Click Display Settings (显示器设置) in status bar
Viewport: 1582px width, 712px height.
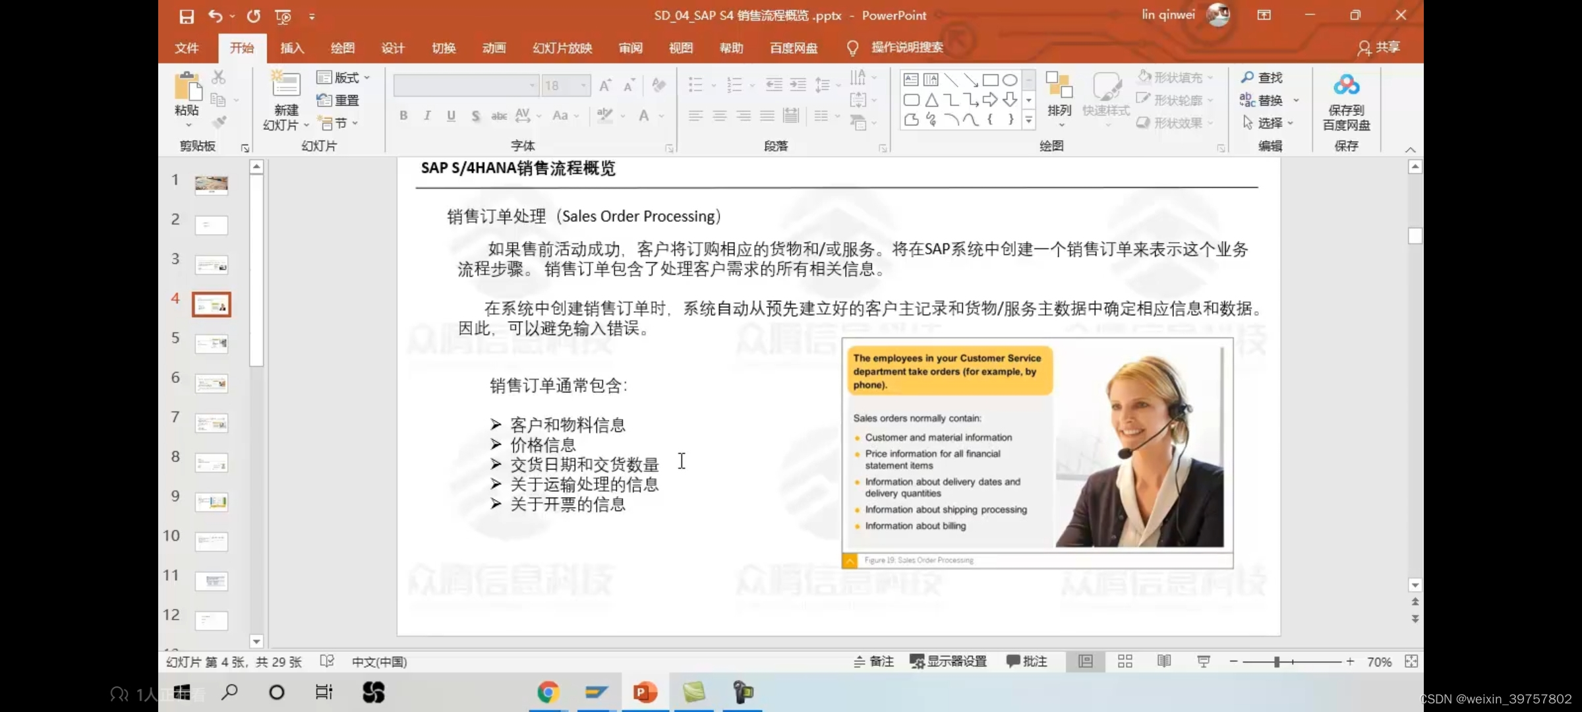point(948,661)
